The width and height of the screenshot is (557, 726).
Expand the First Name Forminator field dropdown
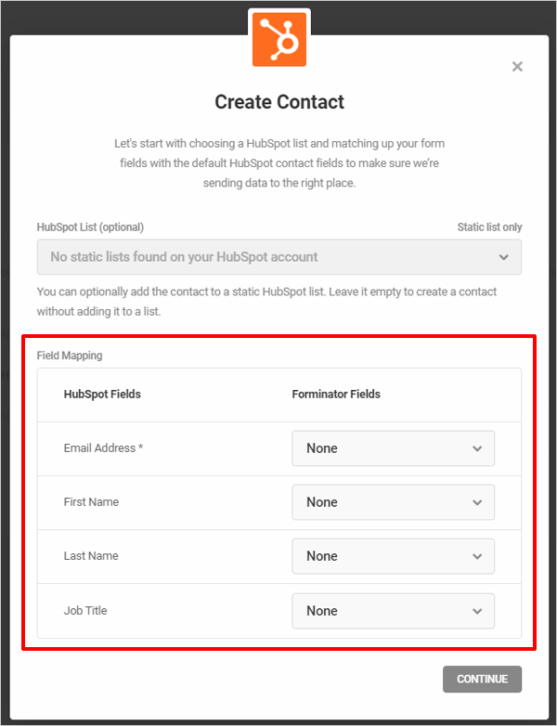(393, 502)
